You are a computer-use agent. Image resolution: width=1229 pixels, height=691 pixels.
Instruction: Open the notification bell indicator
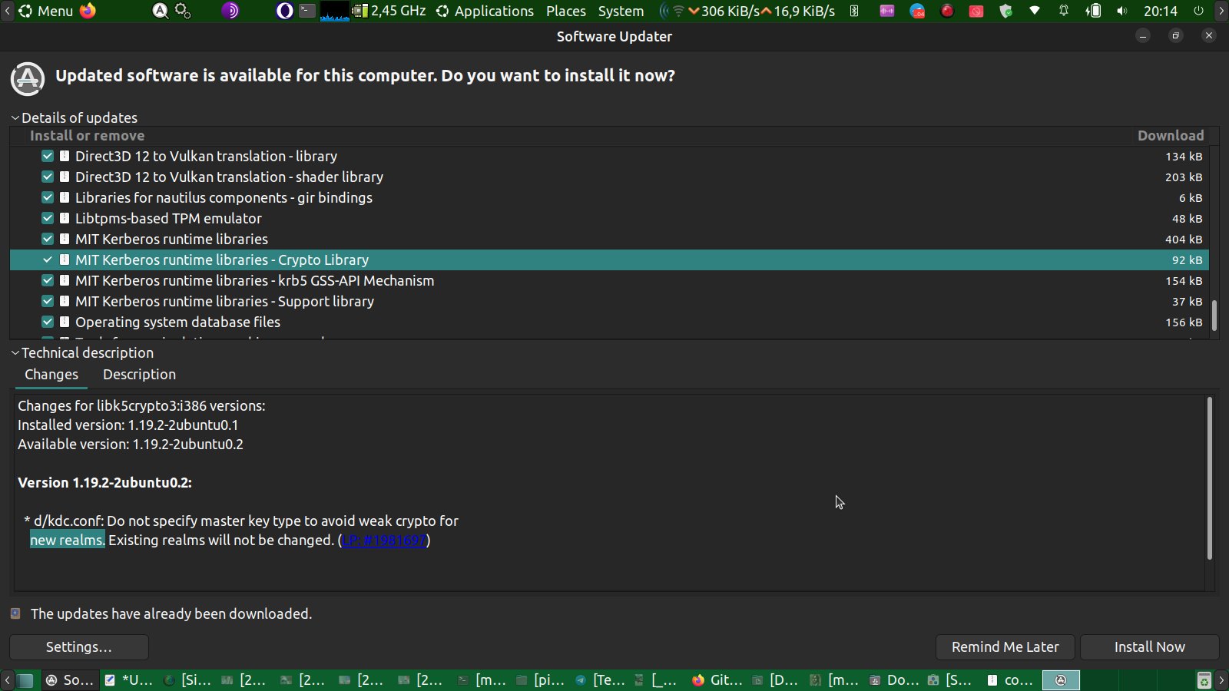1064,11
